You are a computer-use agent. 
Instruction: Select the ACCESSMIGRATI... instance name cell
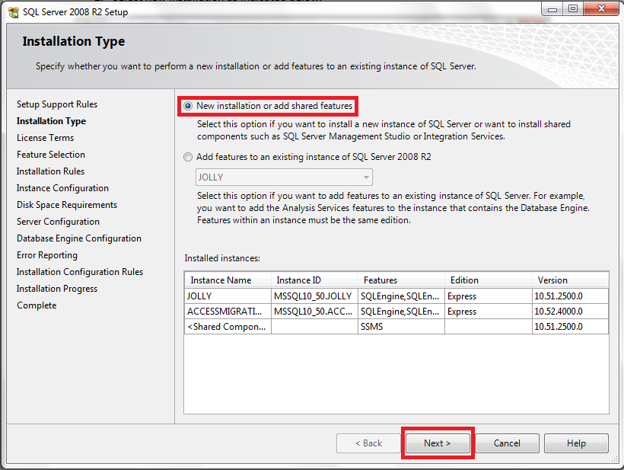click(x=228, y=312)
